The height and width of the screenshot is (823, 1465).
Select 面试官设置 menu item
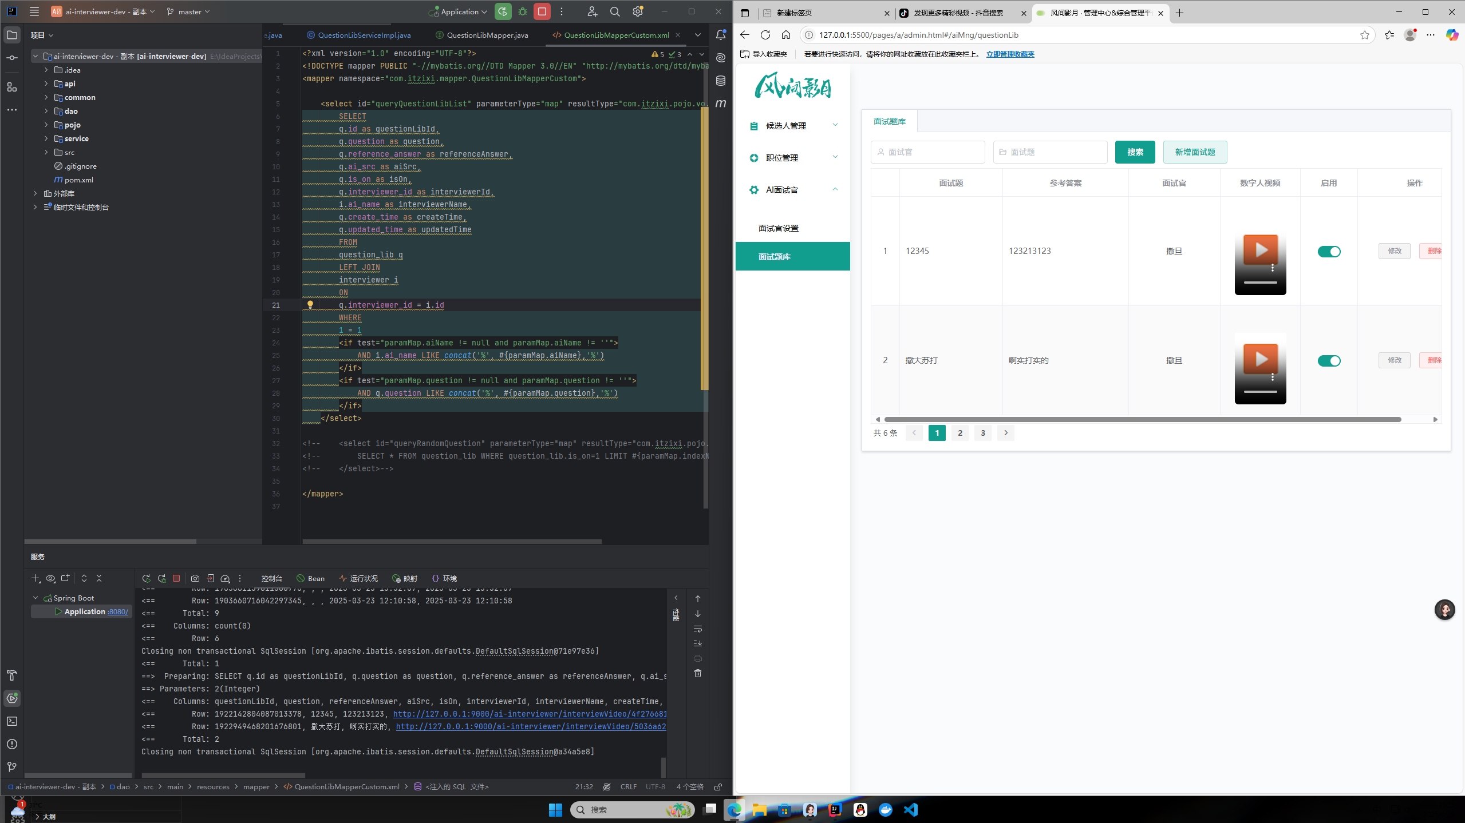778,228
